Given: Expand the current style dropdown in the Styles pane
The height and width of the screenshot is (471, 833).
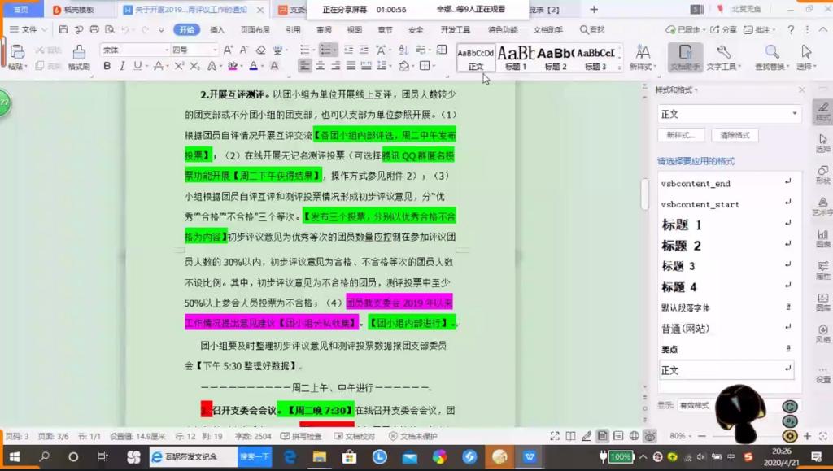Looking at the screenshot, I should (794, 115).
